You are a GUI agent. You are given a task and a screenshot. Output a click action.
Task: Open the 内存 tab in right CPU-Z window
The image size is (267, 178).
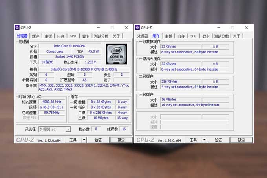pyautogui.click(x=181, y=36)
